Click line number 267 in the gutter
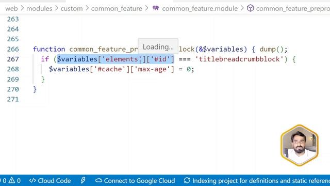Viewport: 330px width, 186px height. 13,59
